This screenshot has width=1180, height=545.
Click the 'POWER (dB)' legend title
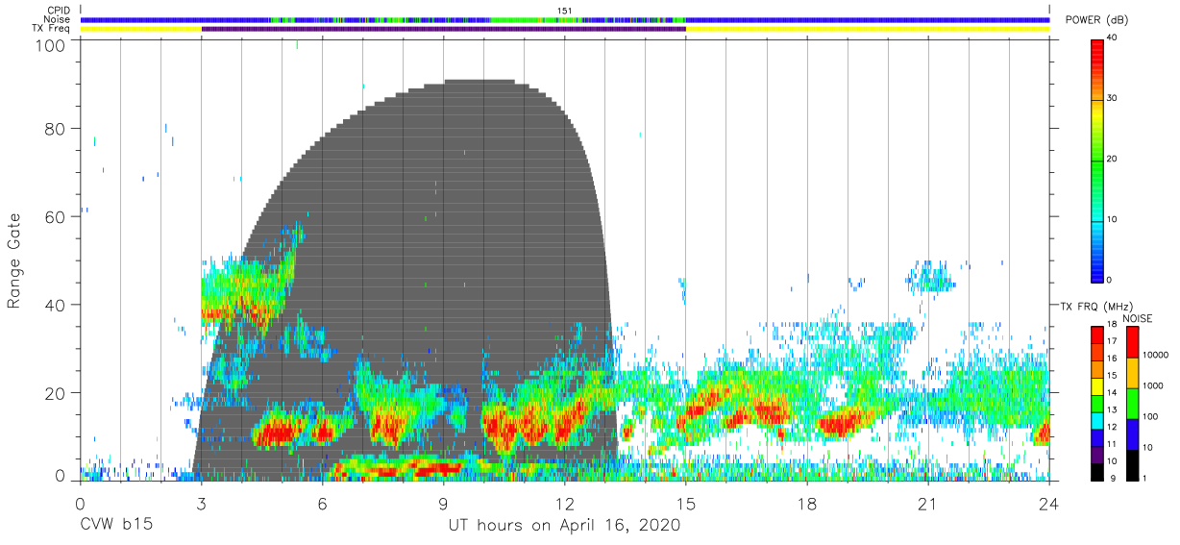[x=1097, y=21]
